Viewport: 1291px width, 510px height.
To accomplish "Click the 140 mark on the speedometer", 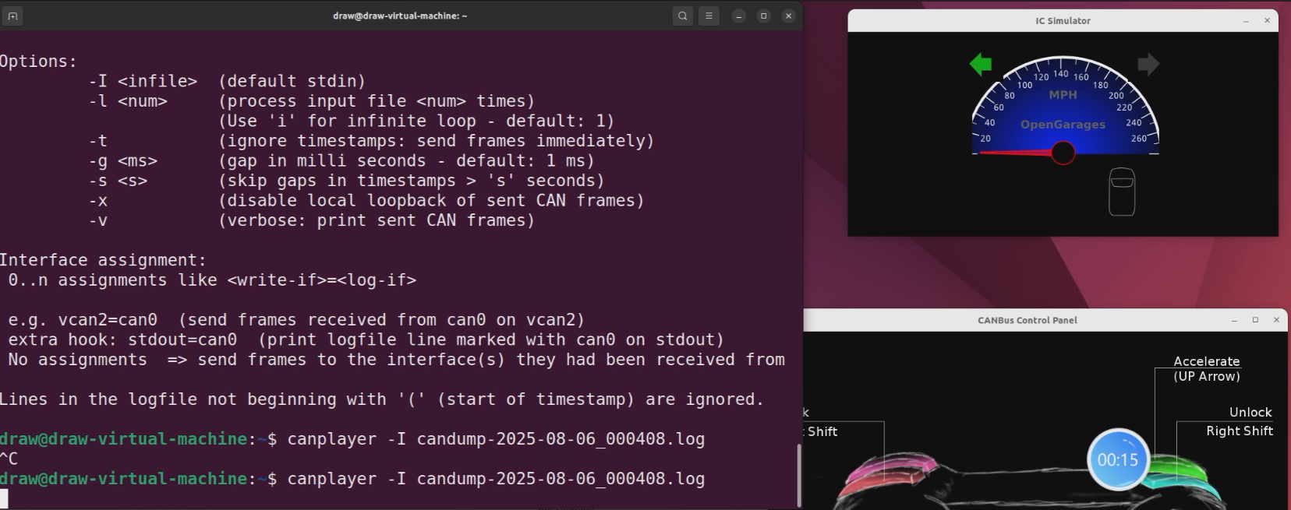I will click(1061, 74).
